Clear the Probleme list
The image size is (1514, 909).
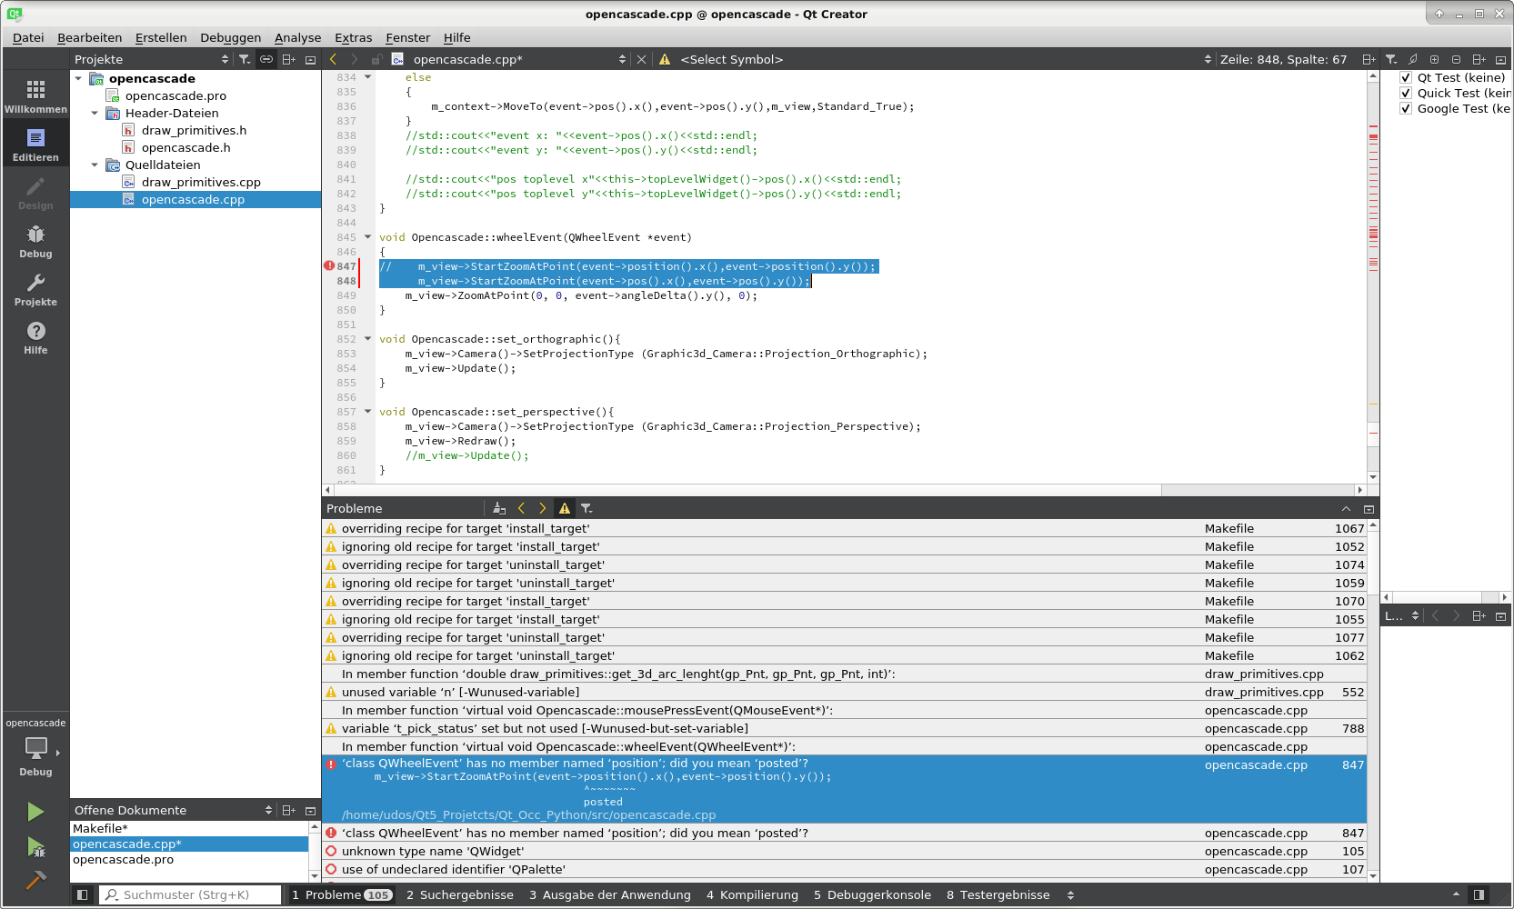pyautogui.click(x=498, y=508)
